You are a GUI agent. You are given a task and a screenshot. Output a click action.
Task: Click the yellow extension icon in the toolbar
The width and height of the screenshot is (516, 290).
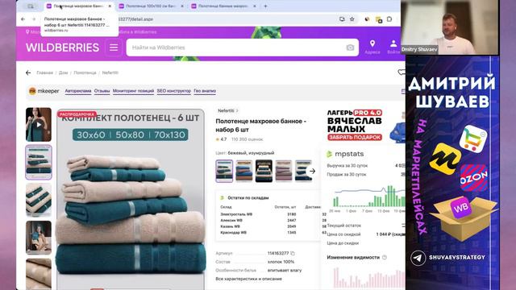pyautogui.click(x=378, y=19)
